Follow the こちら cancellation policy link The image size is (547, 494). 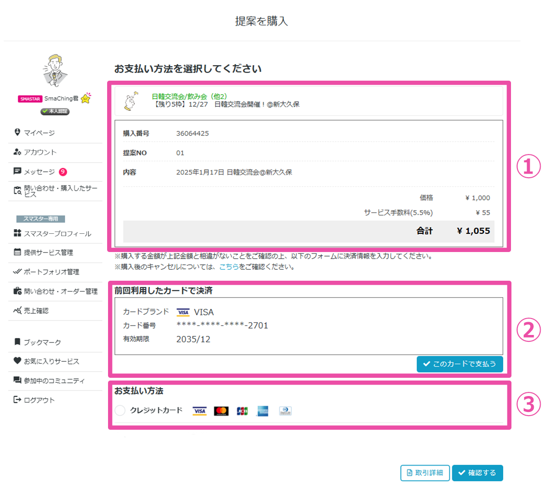[x=229, y=267]
